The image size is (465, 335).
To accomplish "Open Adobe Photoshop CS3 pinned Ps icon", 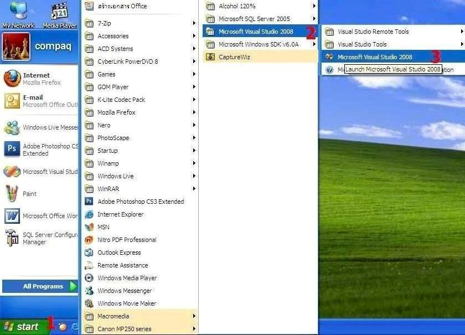I will pyautogui.click(x=12, y=148).
